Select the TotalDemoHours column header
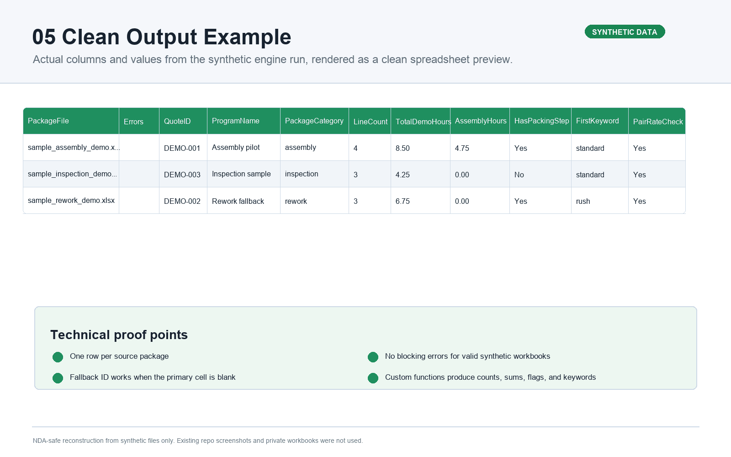The height and width of the screenshot is (457, 731). click(x=420, y=121)
